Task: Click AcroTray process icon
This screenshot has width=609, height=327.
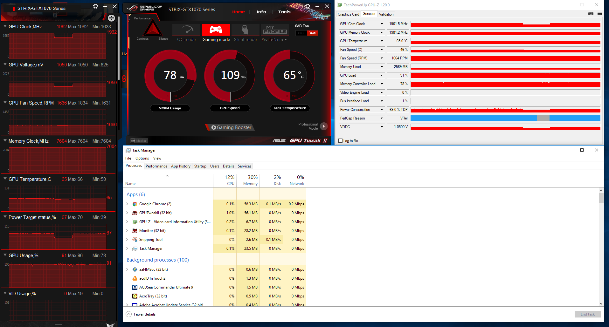Action: click(135, 296)
